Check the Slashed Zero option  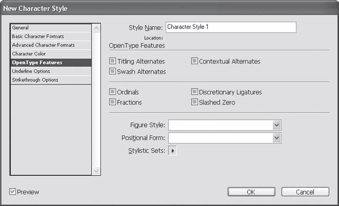(195, 102)
